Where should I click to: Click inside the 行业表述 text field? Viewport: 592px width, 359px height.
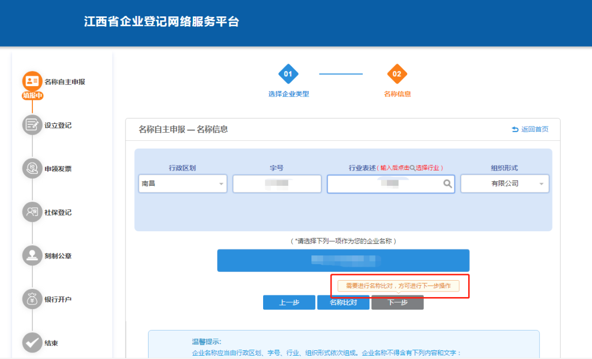tap(384, 184)
